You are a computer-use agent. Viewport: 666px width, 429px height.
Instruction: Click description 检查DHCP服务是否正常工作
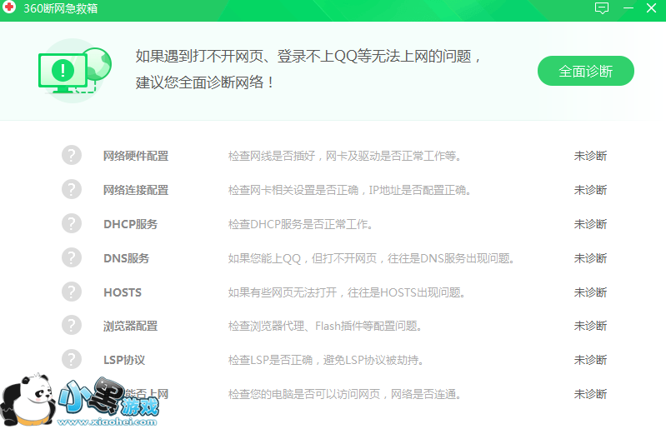(300, 224)
